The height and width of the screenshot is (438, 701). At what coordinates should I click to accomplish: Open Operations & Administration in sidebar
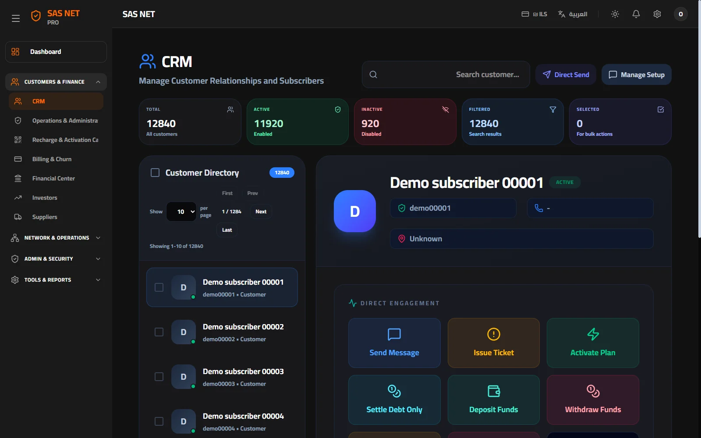coord(56,120)
